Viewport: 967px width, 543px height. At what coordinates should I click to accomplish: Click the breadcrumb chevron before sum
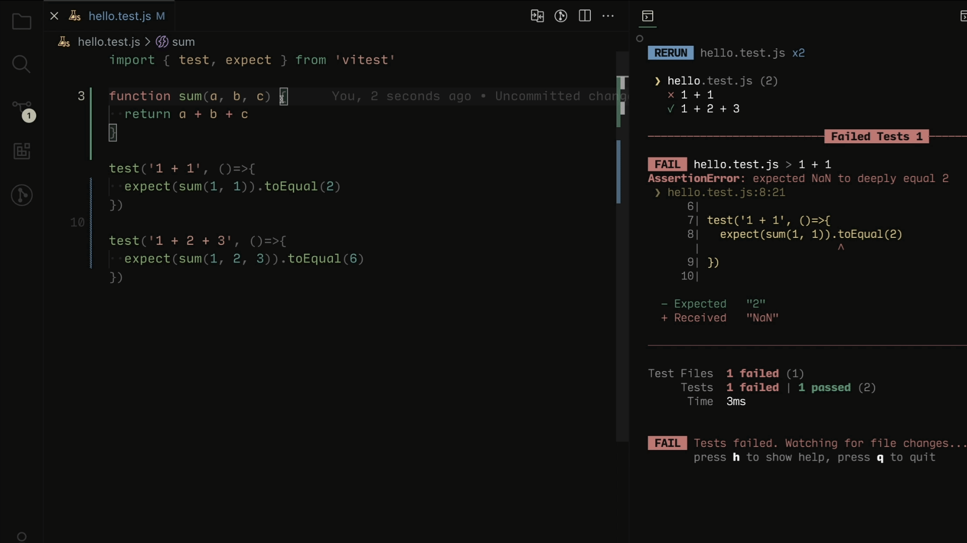pos(148,42)
